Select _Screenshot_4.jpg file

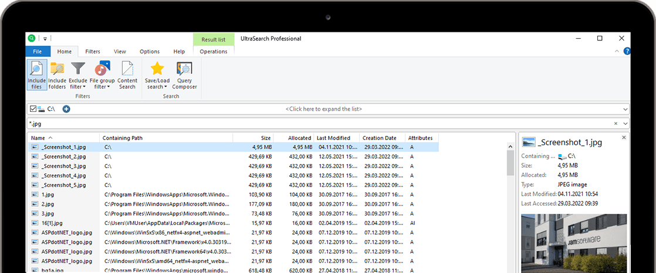[x=64, y=176]
